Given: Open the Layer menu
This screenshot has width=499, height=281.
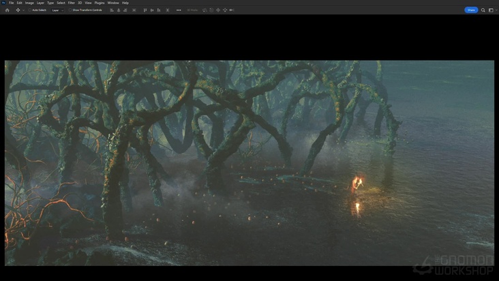Looking at the screenshot, I should (x=40, y=3).
